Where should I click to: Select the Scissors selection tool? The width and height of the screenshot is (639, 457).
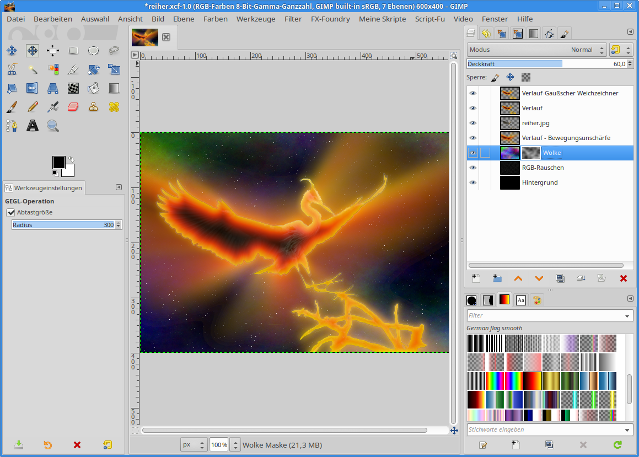coord(12,69)
